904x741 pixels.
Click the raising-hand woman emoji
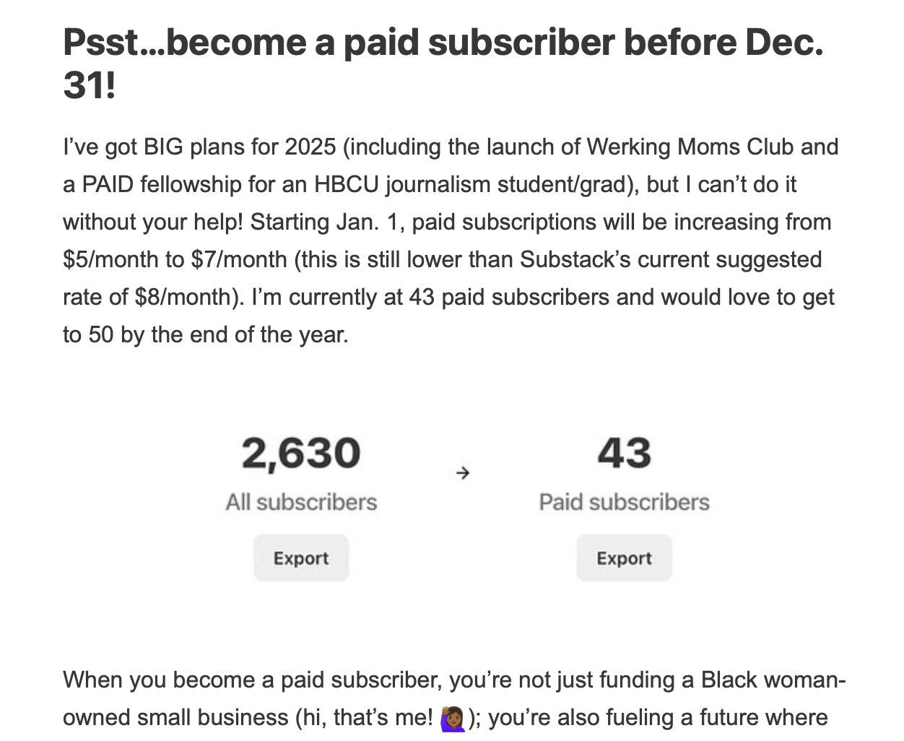[453, 718]
